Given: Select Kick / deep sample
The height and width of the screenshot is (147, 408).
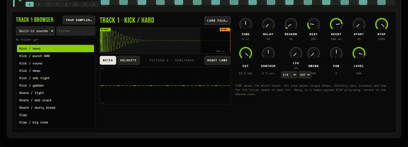Looking at the screenshot, I should tap(56, 71).
